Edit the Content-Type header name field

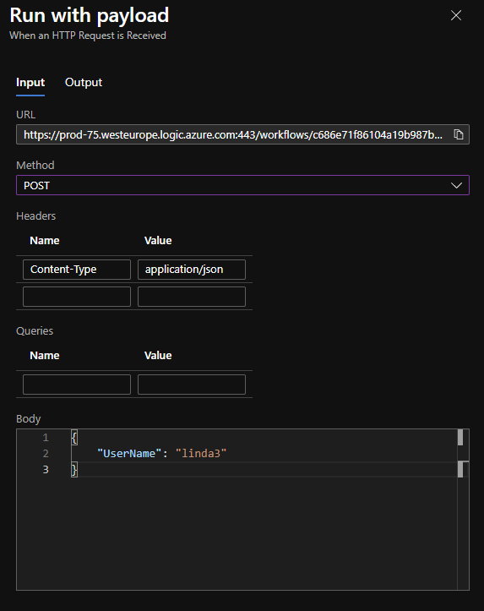(x=77, y=270)
